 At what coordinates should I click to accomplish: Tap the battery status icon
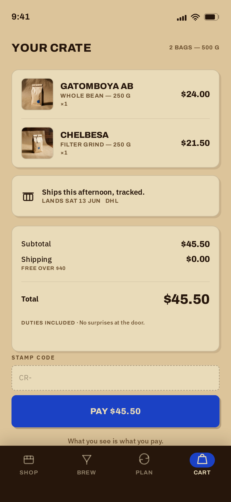point(211,17)
